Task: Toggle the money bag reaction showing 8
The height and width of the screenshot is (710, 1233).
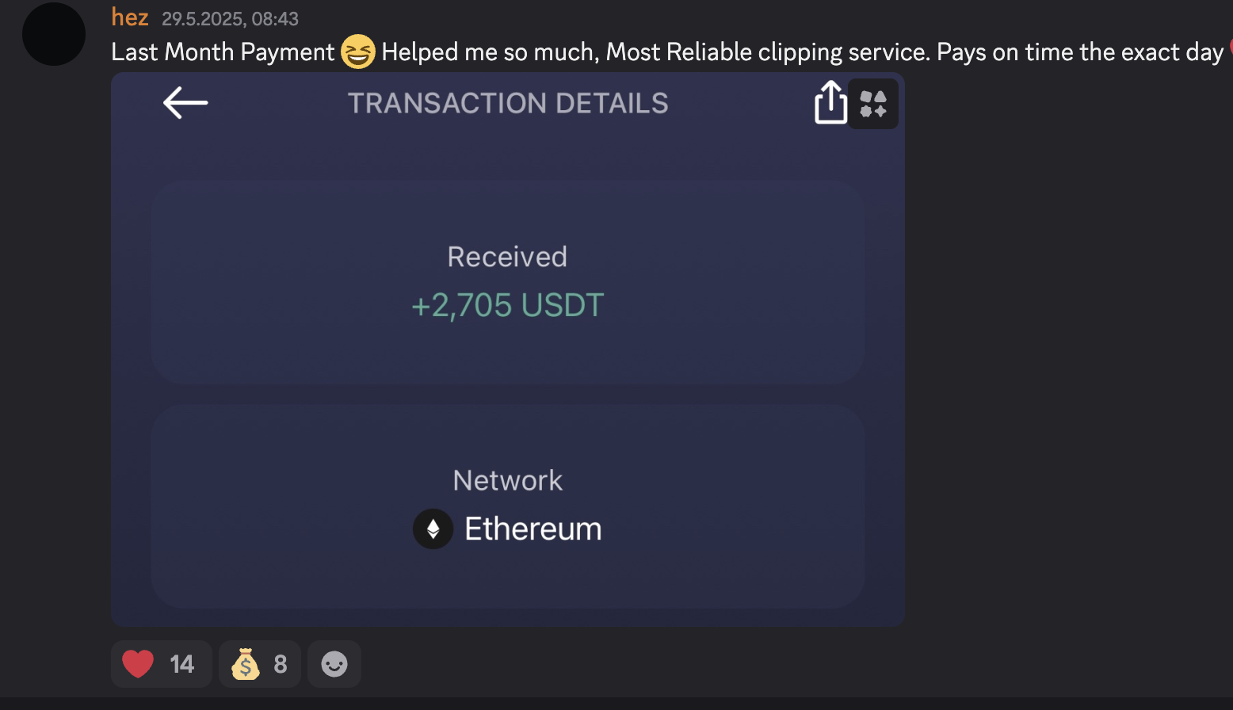Action: [260, 664]
